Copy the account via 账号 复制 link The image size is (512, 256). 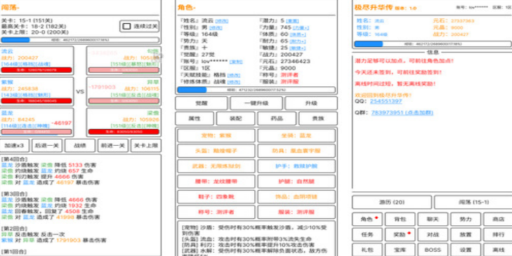pos(236,61)
